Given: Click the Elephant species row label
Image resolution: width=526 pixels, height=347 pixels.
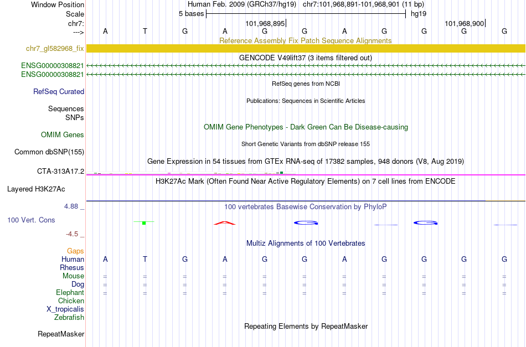Looking at the screenshot, I should point(70,293).
